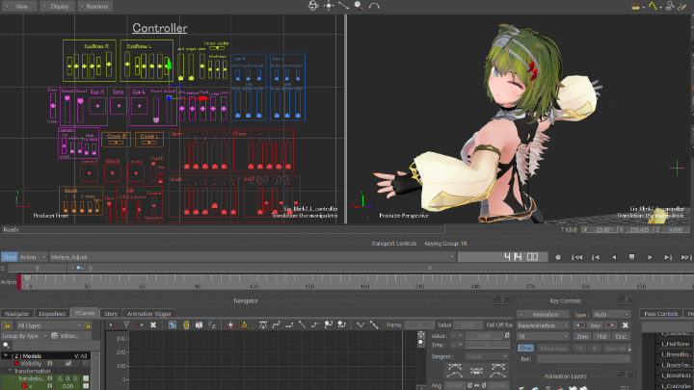Click the play forward button in transport
694x390 pixels.
click(650, 257)
